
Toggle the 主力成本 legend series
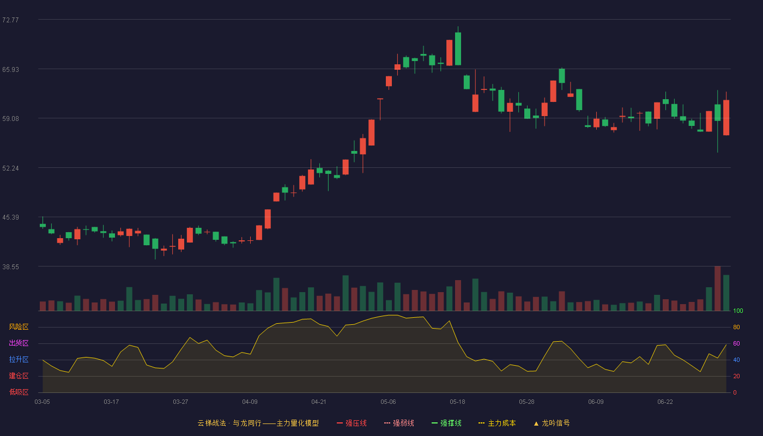pyautogui.click(x=497, y=423)
